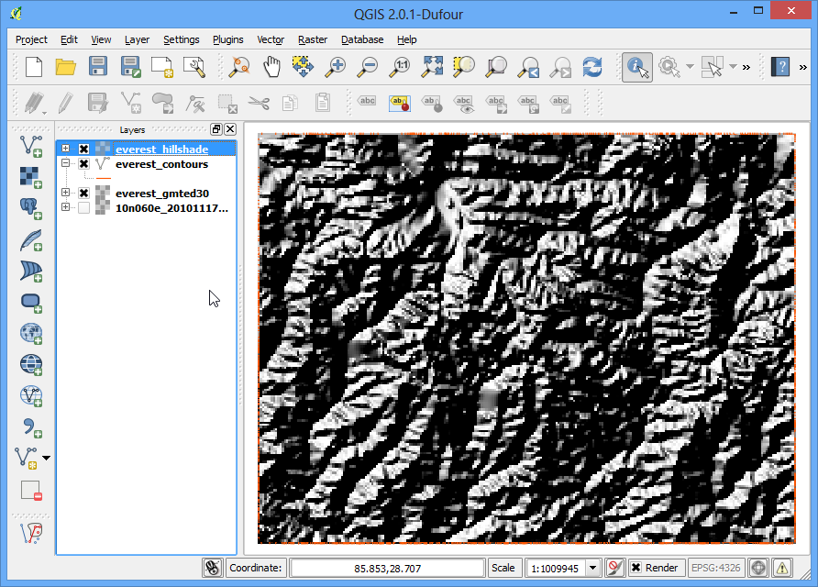Toggle visibility of everest_contours layer
818x587 pixels.
(83, 164)
